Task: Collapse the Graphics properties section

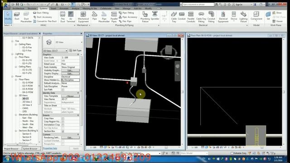Action: click(x=78, y=54)
